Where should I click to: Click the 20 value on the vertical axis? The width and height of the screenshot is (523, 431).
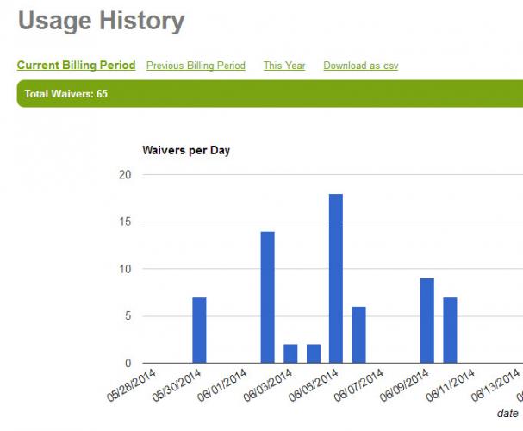pyautogui.click(x=126, y=175)
